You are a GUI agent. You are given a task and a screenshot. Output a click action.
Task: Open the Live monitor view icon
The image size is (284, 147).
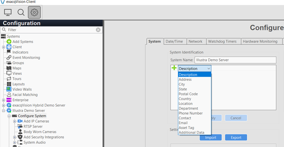click(8, 12)
